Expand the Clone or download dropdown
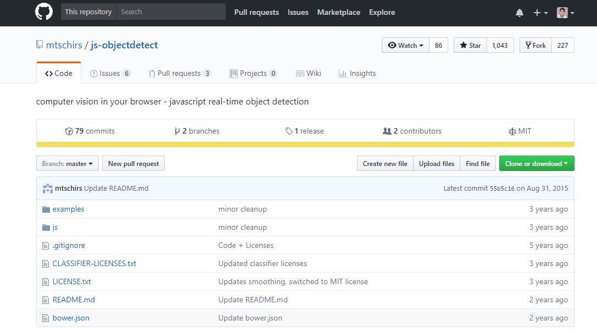Image resolution: width=597 pixels, height=332 pixels. [537, 163]
